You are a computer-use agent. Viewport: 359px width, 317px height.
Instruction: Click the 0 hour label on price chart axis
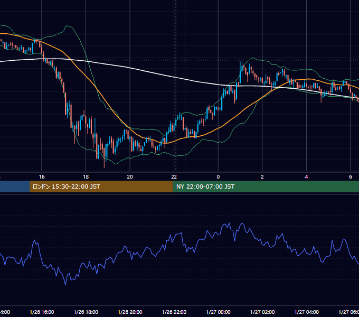coord(218,177)
